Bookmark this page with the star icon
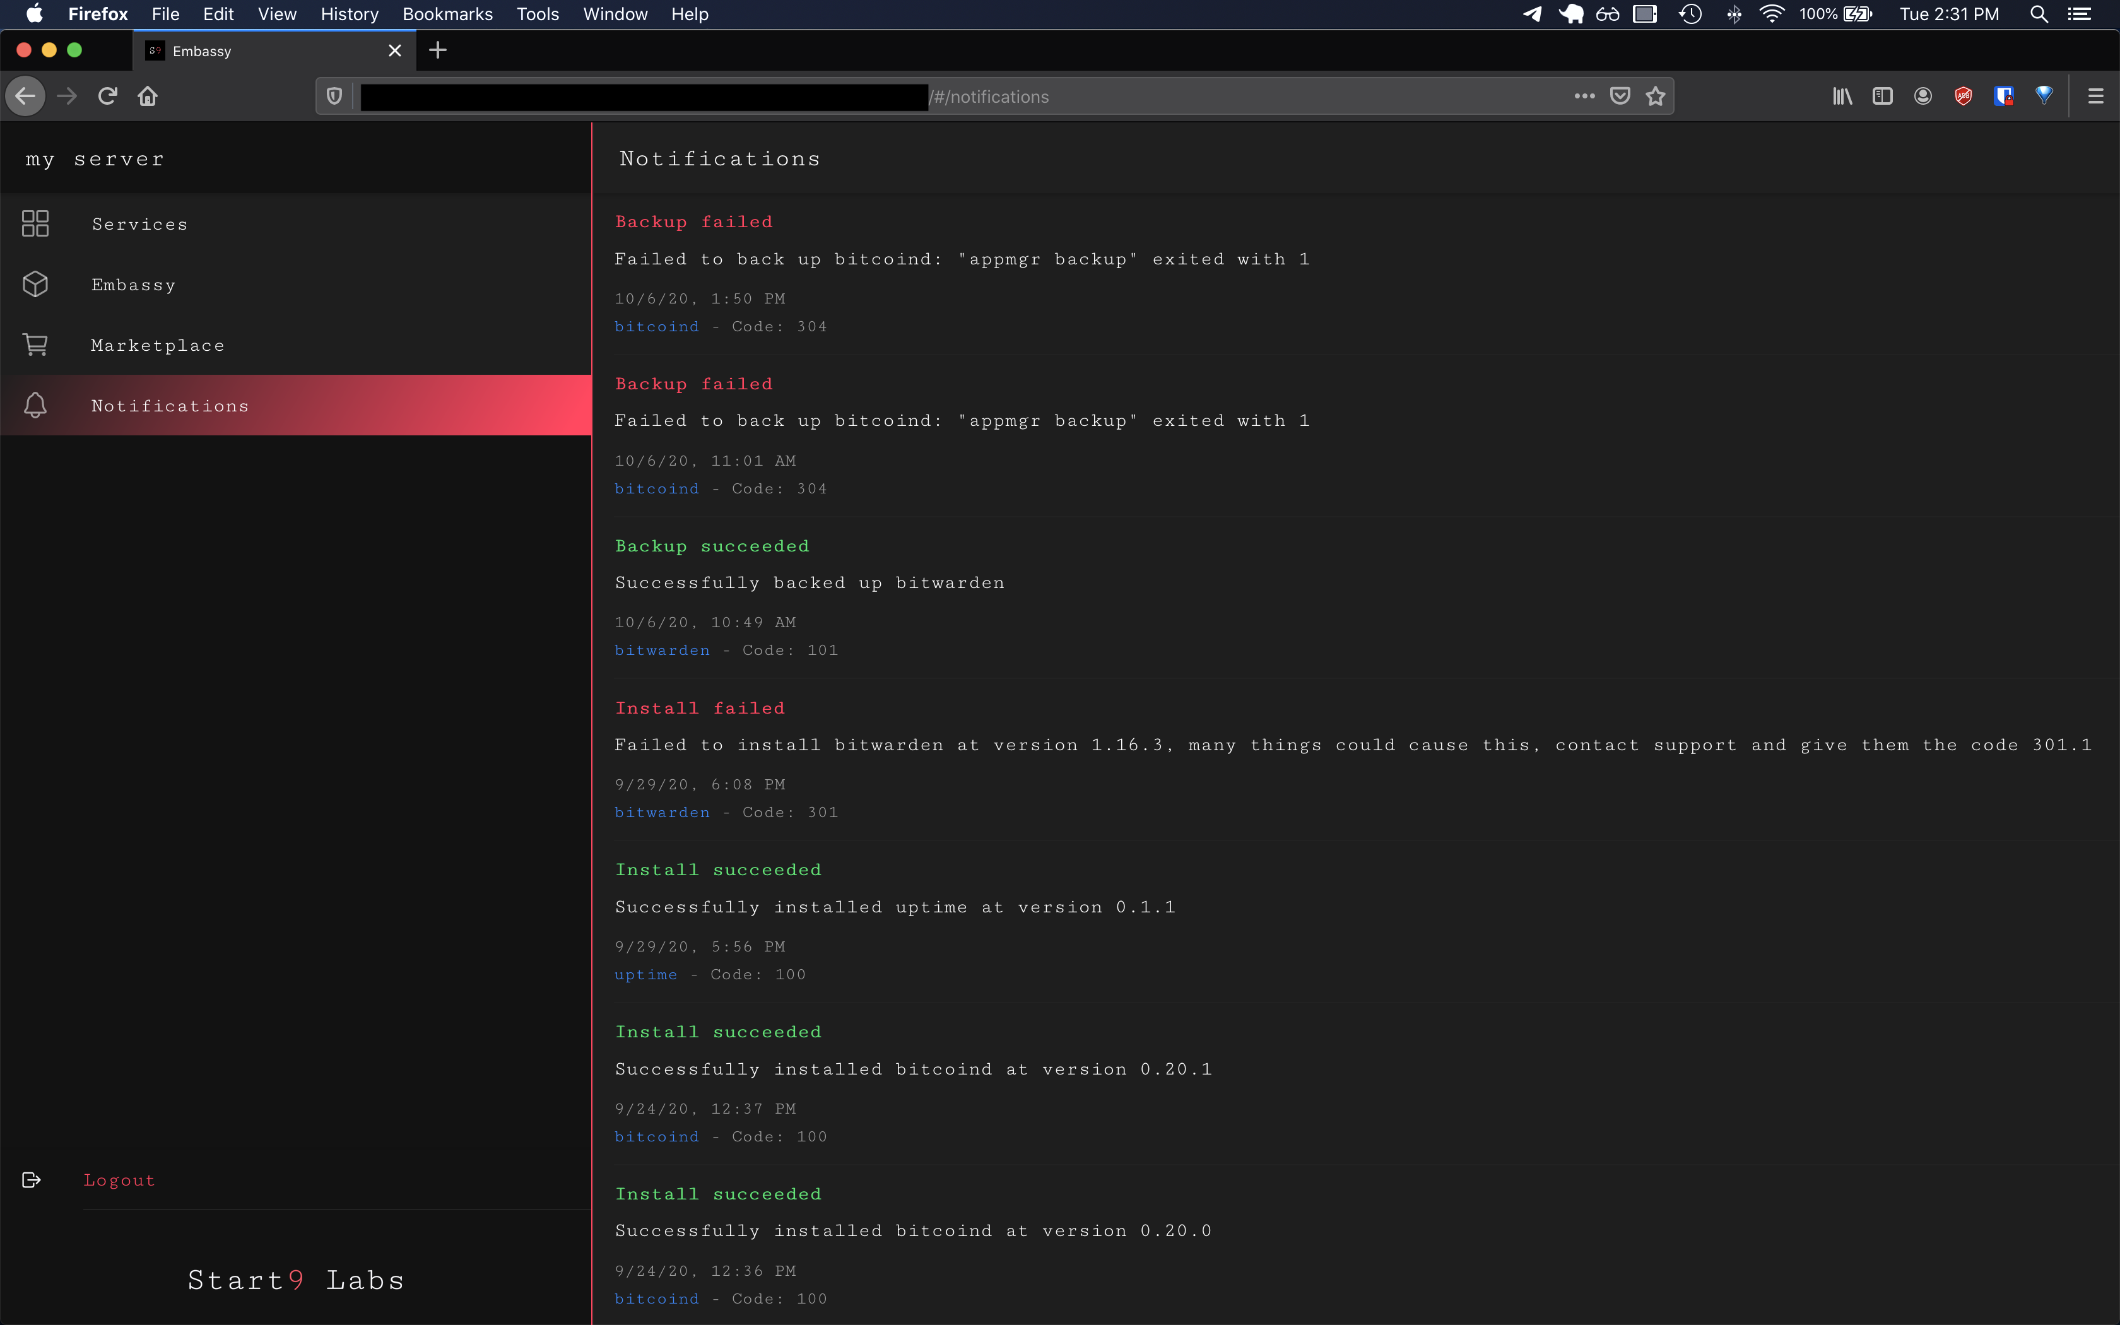The width and height of the screenshot is (2120, 1325). (1655, 97)
